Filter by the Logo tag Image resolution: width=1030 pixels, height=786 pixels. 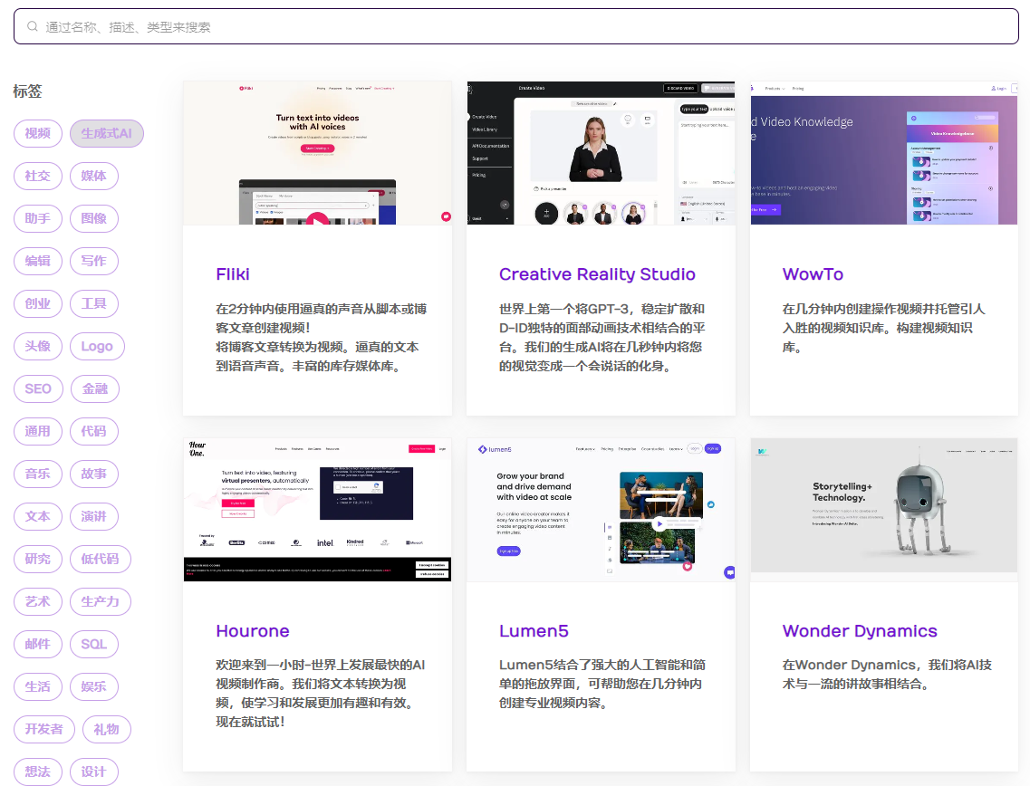(97, 347)
